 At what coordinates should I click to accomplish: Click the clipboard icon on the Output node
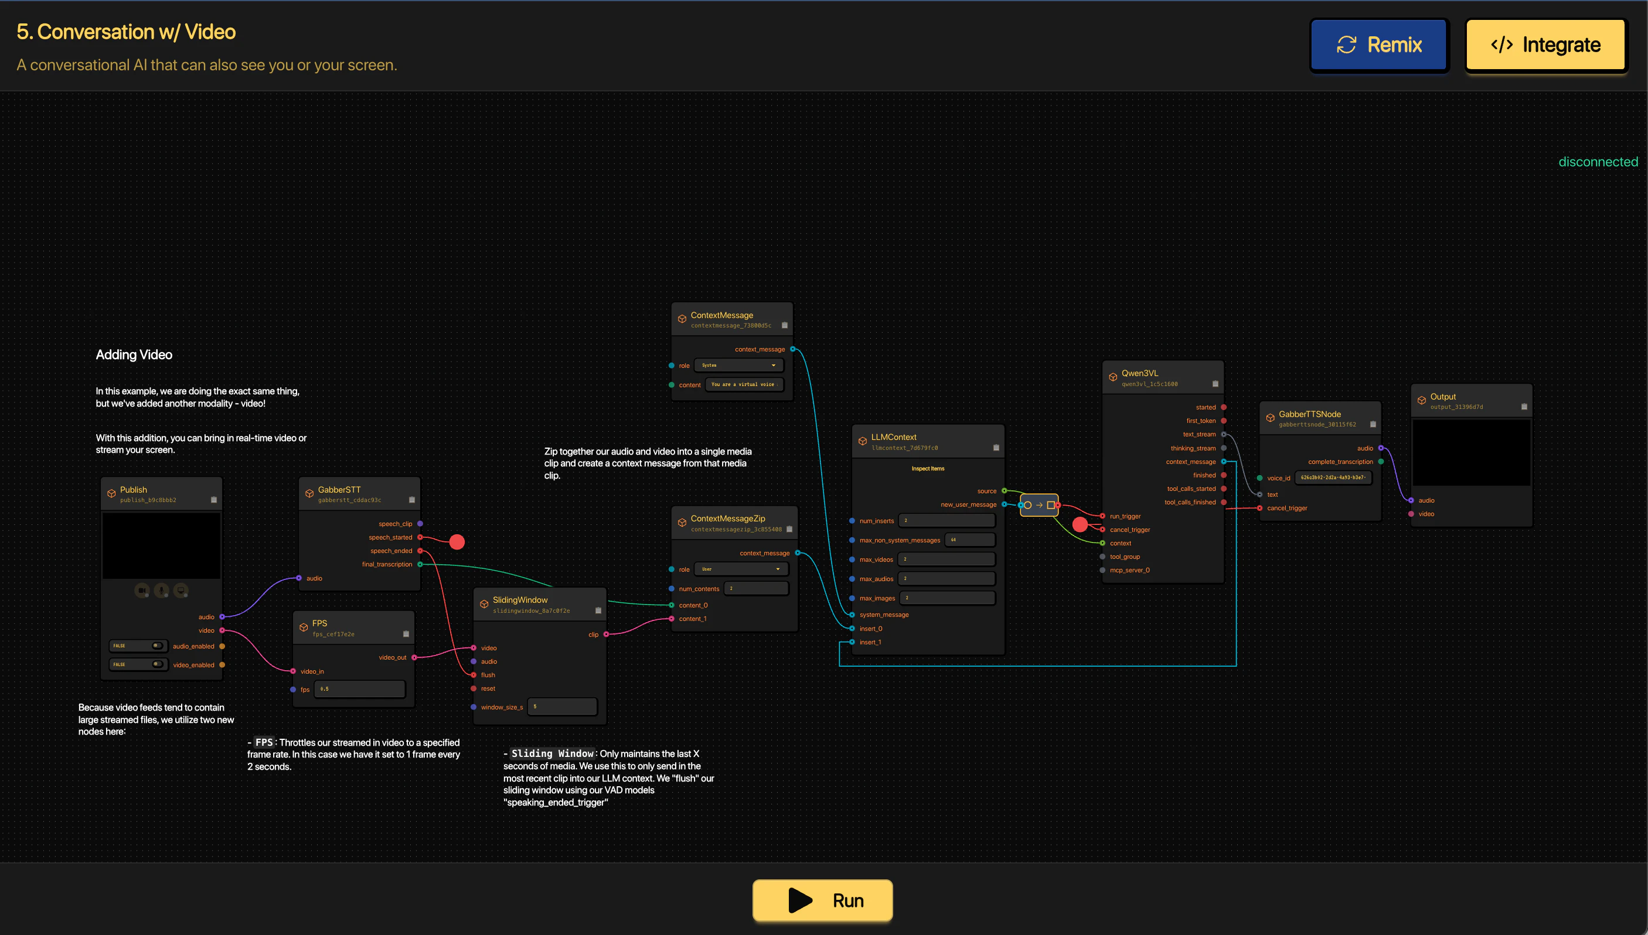[x=1525, y=407]
